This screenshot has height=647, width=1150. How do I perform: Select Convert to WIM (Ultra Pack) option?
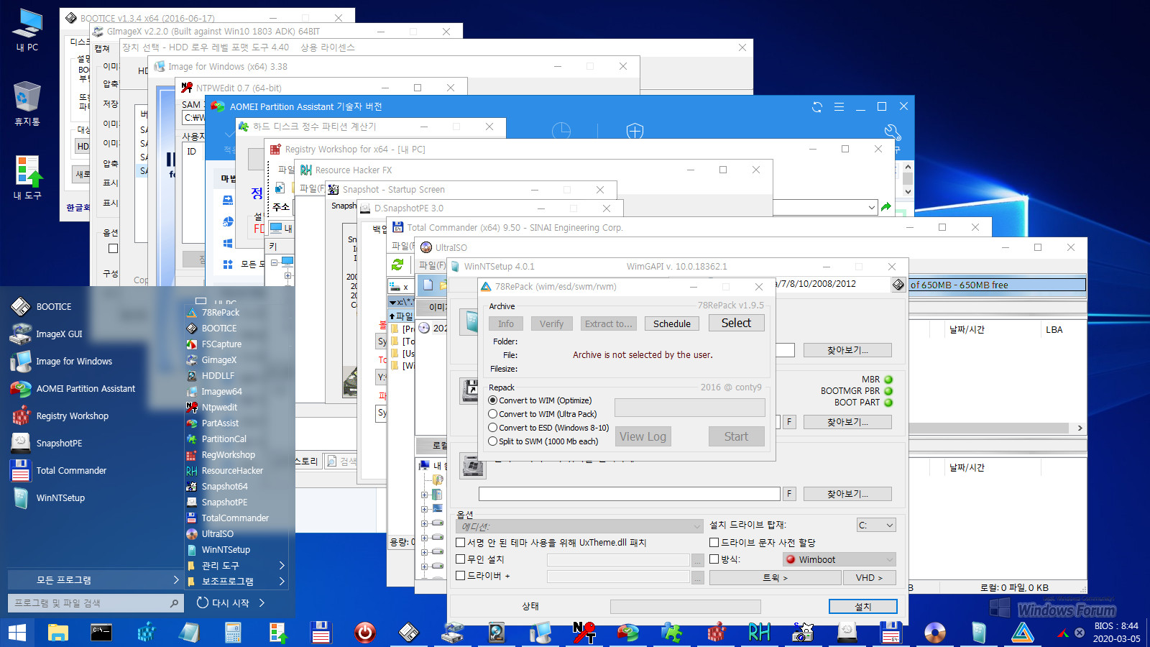tap(543, 414)
